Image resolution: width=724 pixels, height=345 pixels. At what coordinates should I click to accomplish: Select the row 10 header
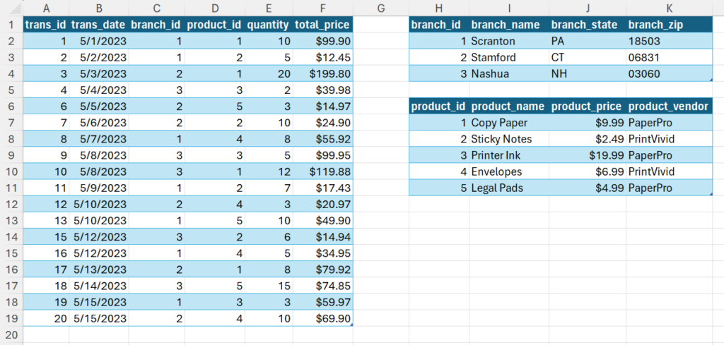click(11, 171)
